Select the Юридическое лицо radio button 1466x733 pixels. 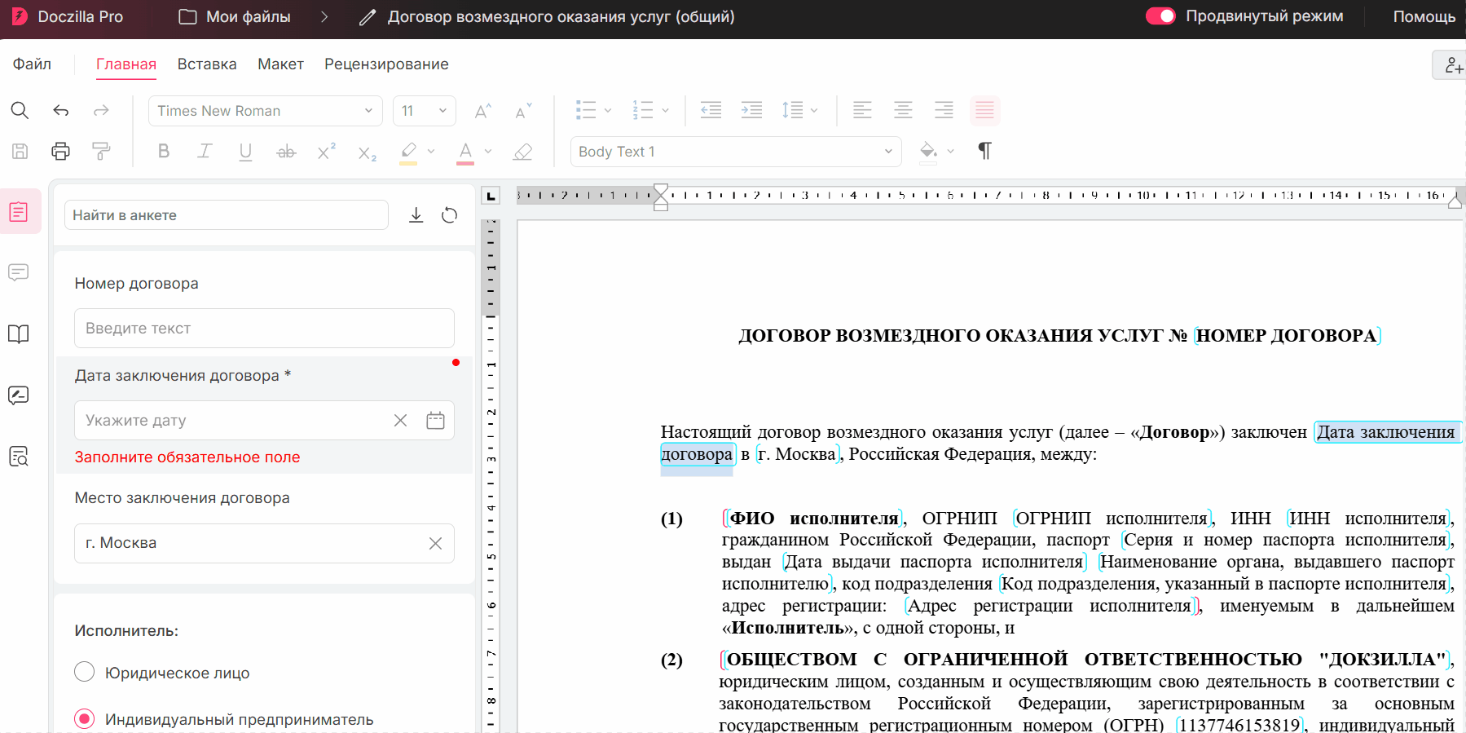point(85,673)
